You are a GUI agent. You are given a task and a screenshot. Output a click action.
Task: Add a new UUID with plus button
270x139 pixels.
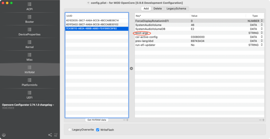pos(127,120)
